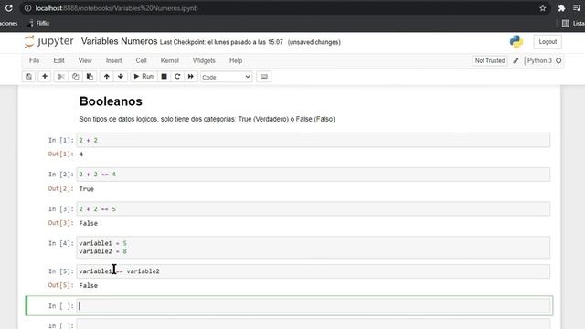Insert cell below with the plus icon
The image size is (585, 329).
[45, 77]
